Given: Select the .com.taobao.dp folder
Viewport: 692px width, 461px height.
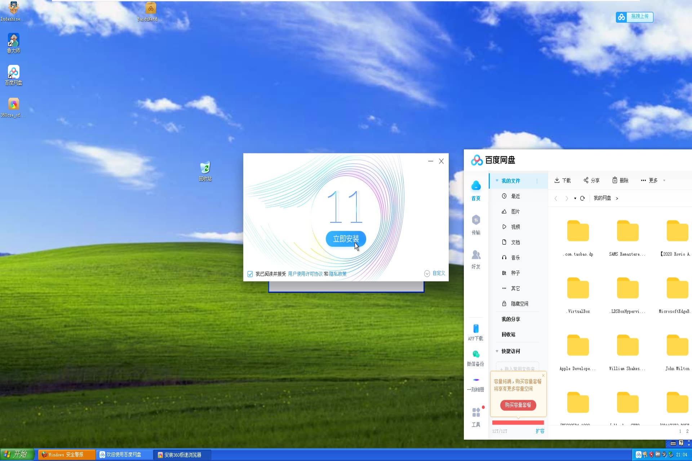Looking at the screenshot, I should [x=578, y=238].
